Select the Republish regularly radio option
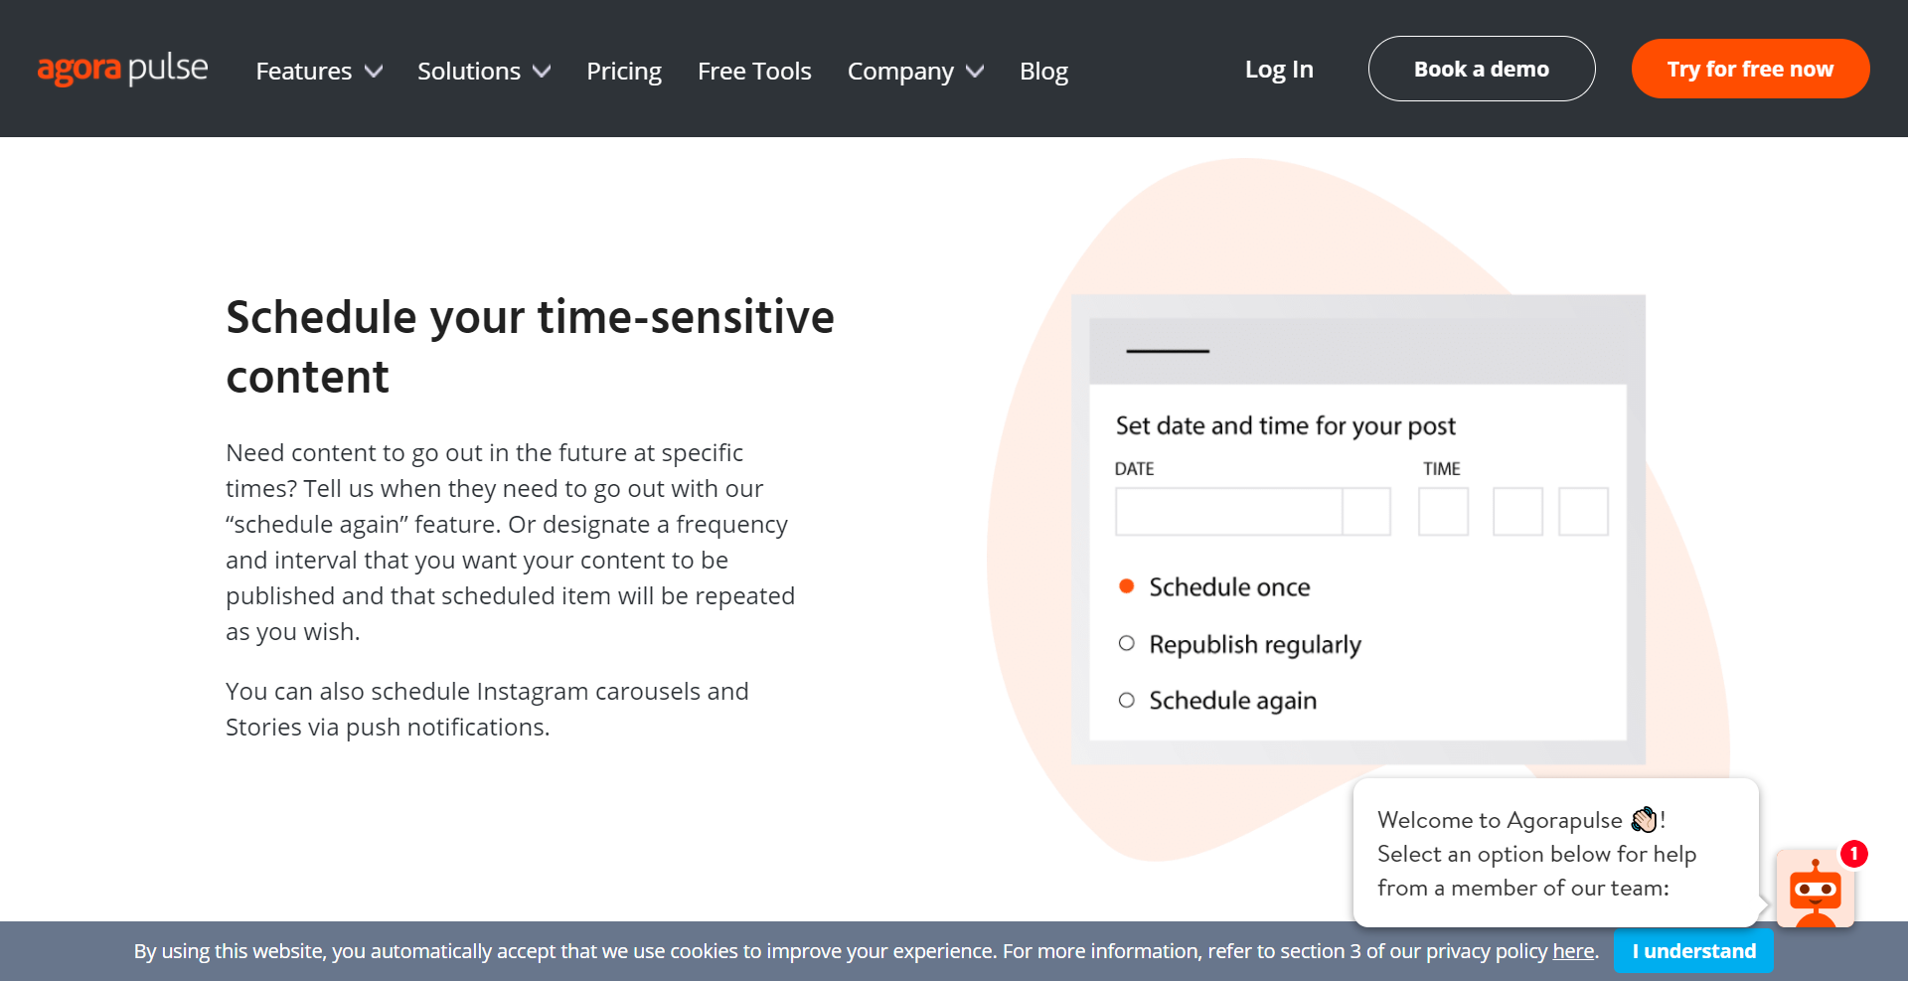Screen dimensions: 1908x981 [1127, 644]
